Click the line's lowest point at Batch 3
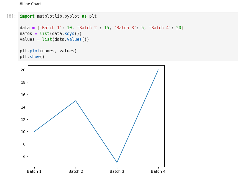Viewport: 238px width, 178px height. pyautogui.click(x=117, y=162)
